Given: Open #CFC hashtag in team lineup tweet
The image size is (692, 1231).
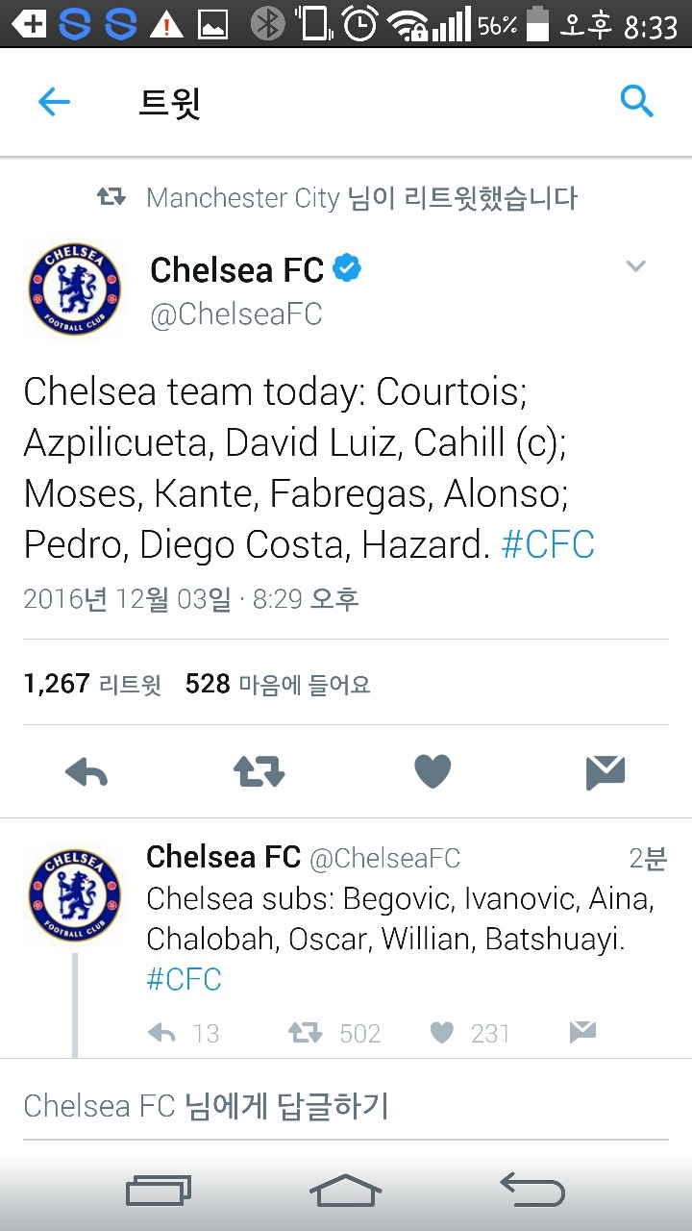Looking at the screenshot, I should click(x=548, y=545).
